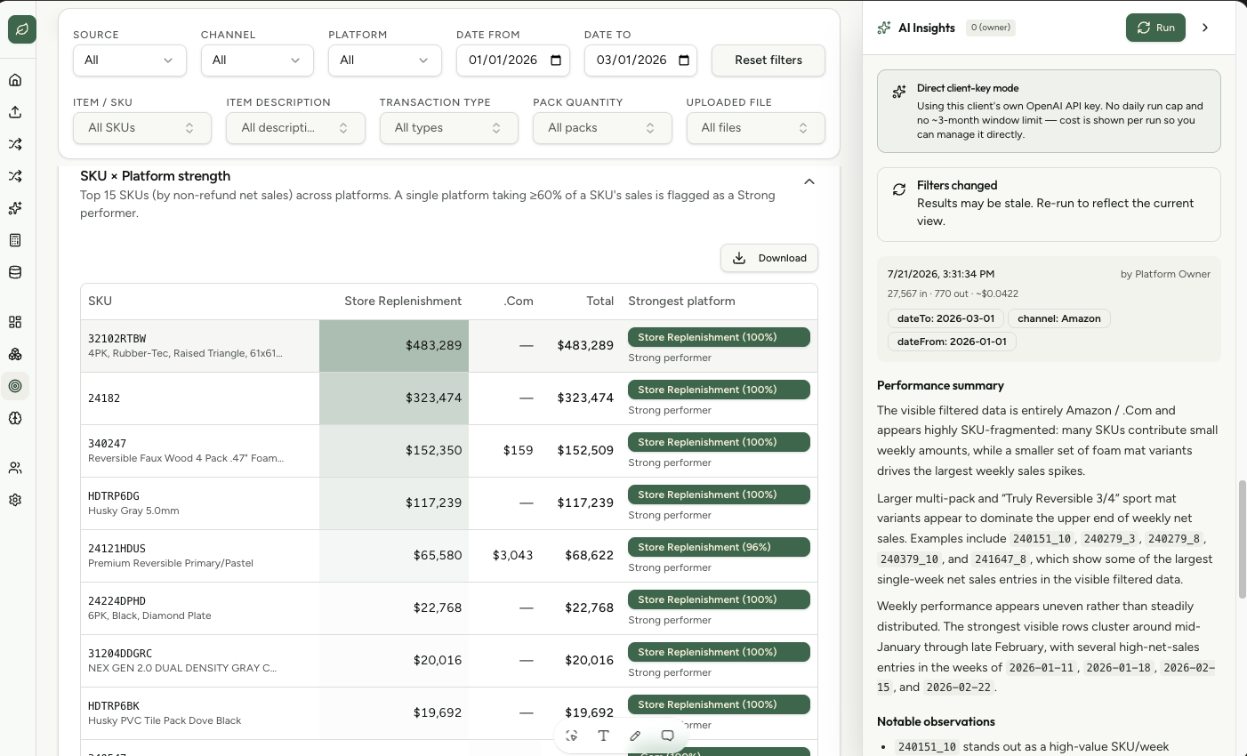Click the SKU column header
The height and width of the screenshot is (756, 1247).
100,302
